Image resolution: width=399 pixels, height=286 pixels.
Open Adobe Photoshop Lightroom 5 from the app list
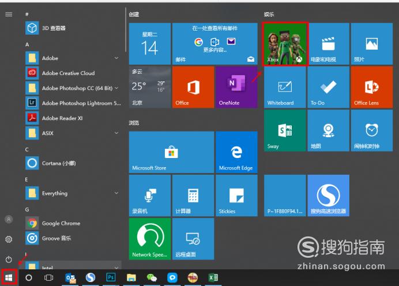point(73,103)
